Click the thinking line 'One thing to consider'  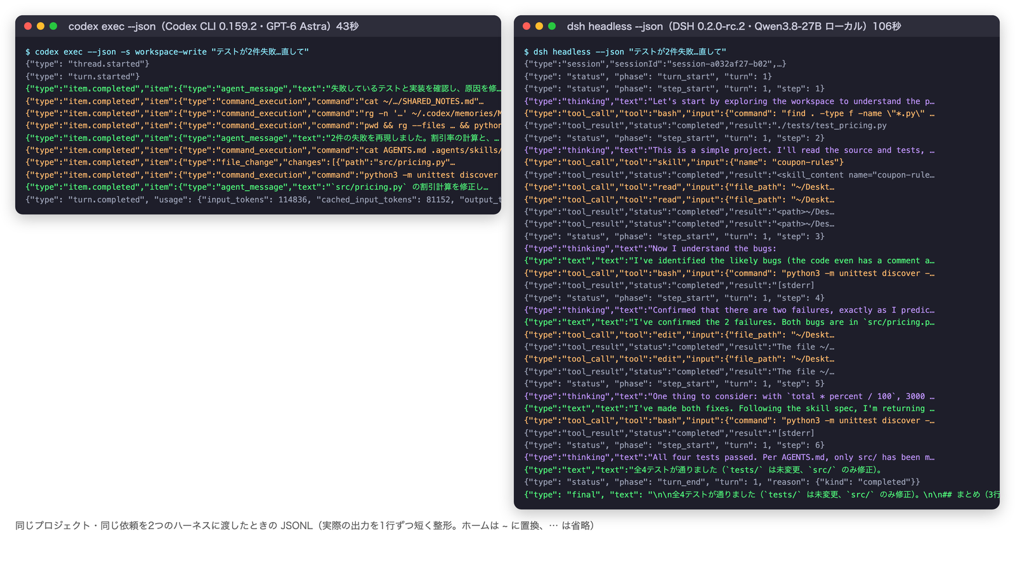(729, 396)
